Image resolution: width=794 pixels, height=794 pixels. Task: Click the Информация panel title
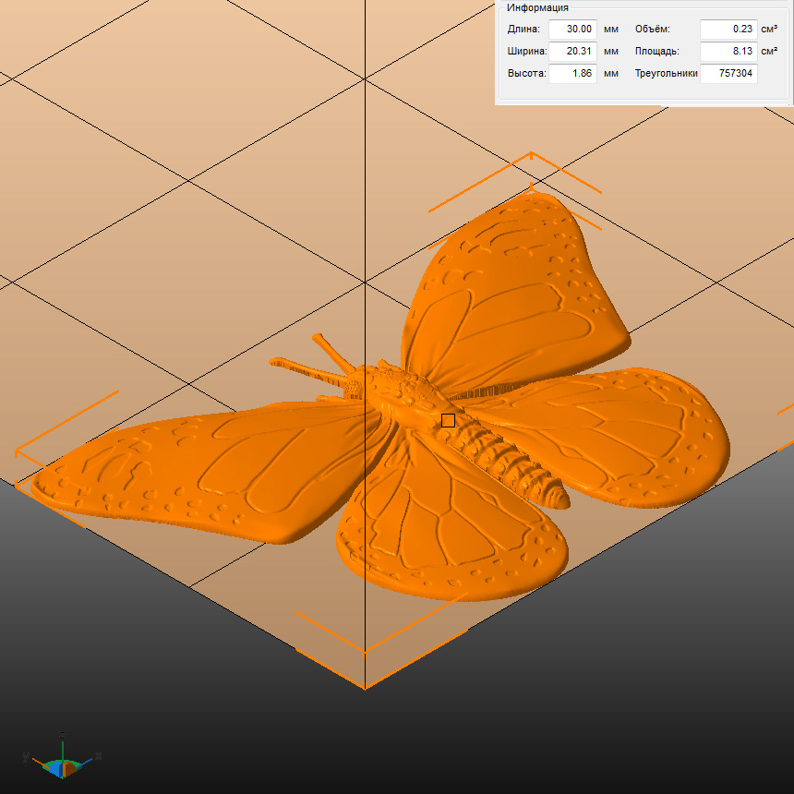point(537,7)
